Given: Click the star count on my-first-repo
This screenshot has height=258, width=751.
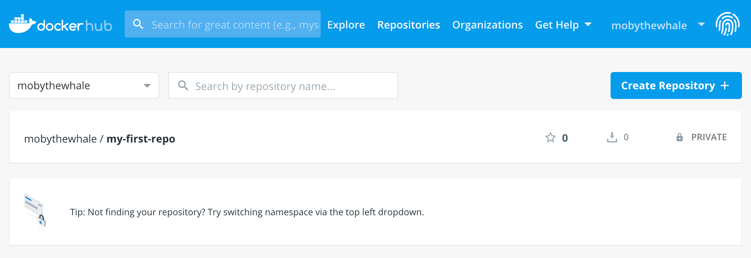Looking at the screenshot, I should click(565, 138).
